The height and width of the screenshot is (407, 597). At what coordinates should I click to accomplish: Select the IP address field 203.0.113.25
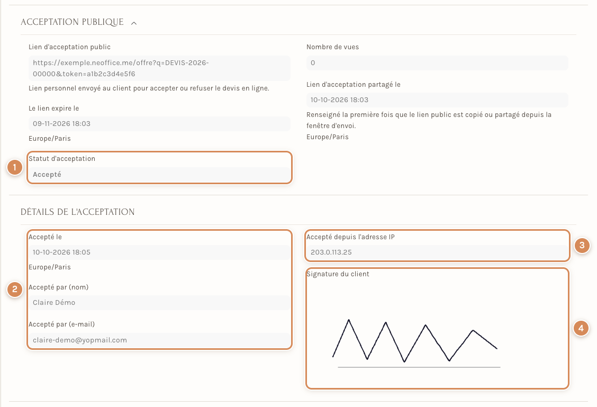pos(437,252)
